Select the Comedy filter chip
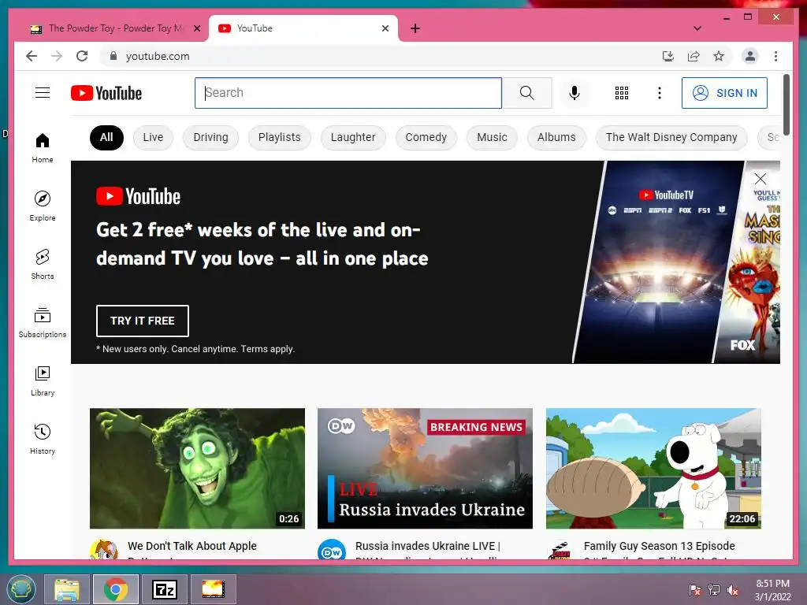 [426, 137]
